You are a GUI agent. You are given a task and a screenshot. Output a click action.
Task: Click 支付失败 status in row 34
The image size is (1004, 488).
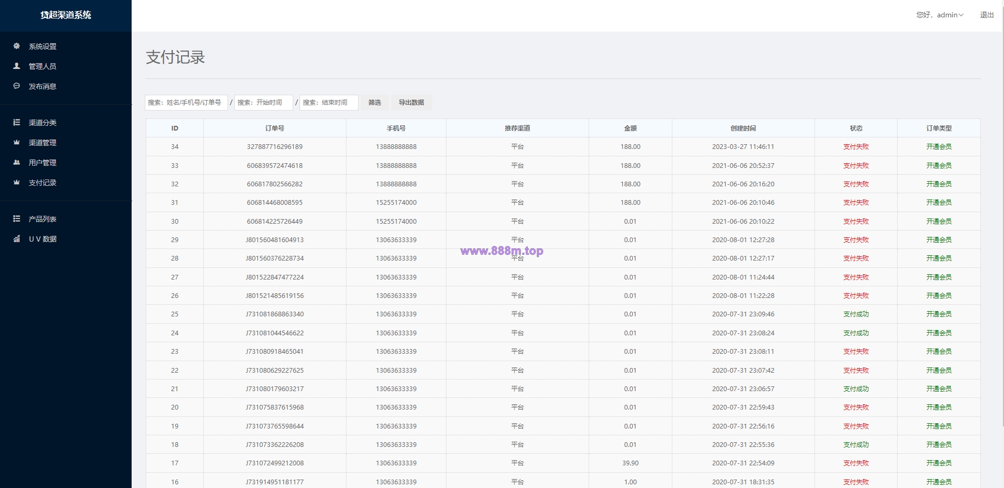(x=856, y=147)
